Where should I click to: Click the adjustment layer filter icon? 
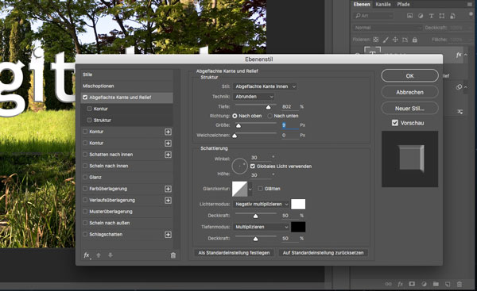(421, 16)
